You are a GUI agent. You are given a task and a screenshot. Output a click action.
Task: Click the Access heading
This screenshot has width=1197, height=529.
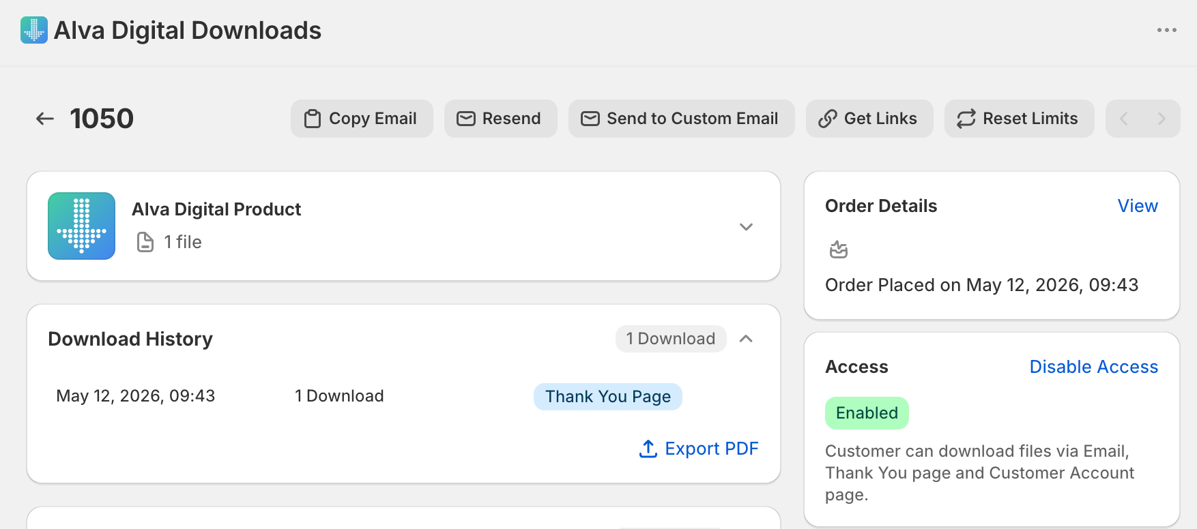coord(856,367)
